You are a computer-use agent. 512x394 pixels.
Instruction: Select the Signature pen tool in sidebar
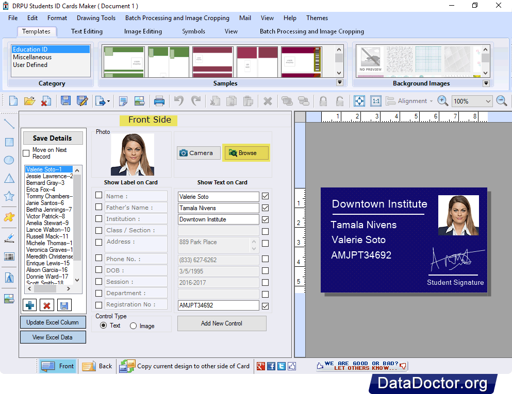pyautogui.click(x=9, y=238)
